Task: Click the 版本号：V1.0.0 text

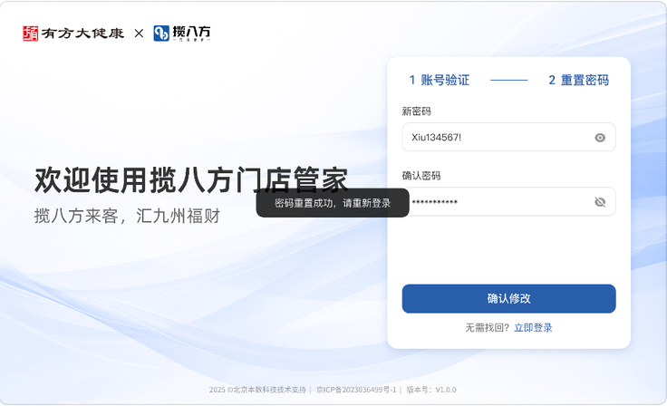Action: tap(431, 390)
